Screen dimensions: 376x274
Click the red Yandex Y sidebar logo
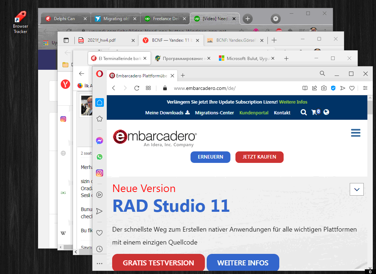click(x=65, y=84)
